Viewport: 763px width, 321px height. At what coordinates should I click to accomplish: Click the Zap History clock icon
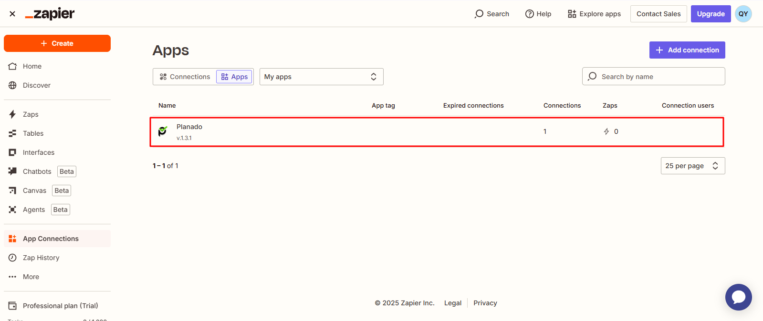tap(12, 258)
